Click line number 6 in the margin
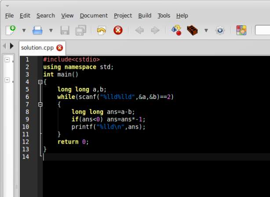270x197 pixels. (27, 97)
